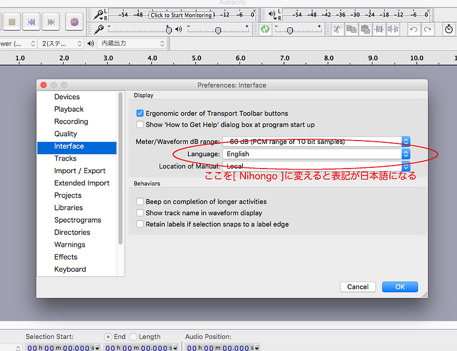The image size is (457, 351).
Task: Enable Show track name in waveform display
Action: [x=140, y=213]
